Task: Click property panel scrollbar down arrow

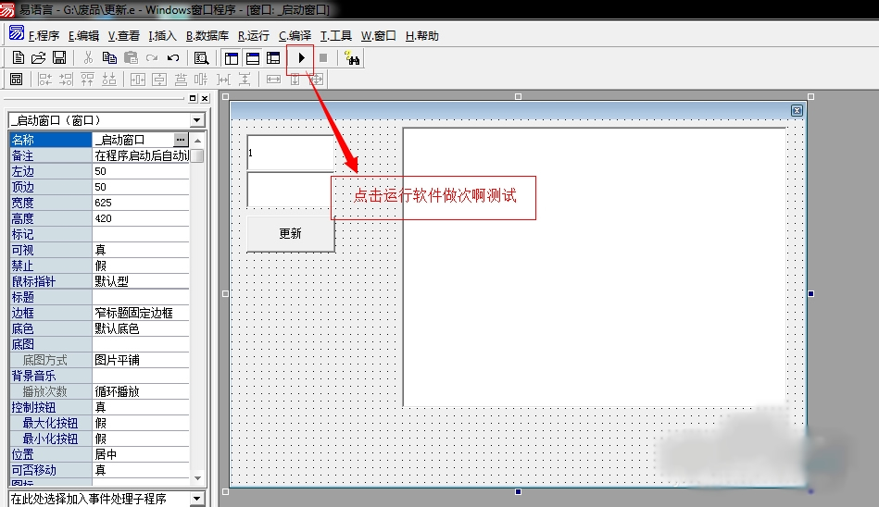Action: pyautogui.click(x=197, y=478)
